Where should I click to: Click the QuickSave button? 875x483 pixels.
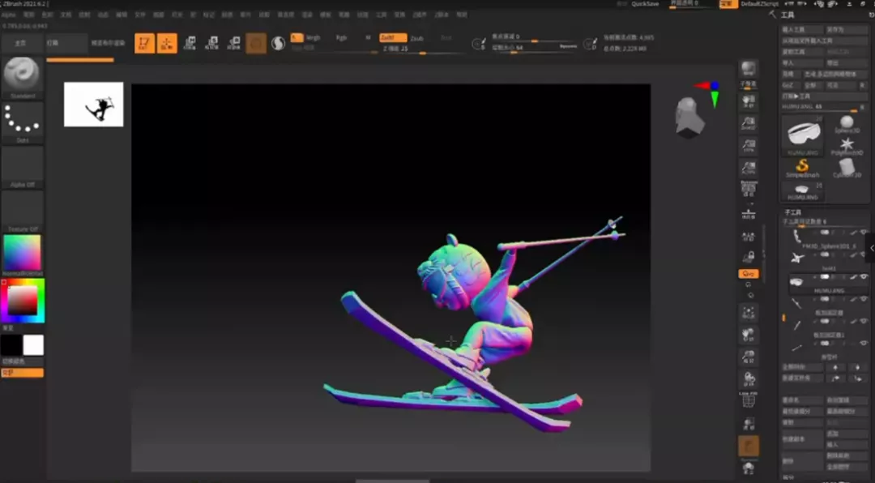click(645, 4)
